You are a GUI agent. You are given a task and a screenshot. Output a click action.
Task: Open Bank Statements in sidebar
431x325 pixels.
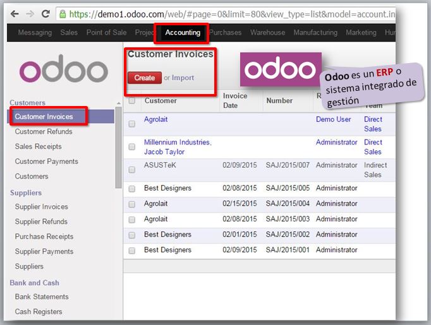tap(42, 297)
